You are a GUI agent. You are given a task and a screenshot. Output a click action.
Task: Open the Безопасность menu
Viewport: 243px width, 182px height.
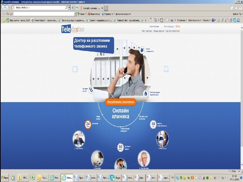click(x=195, y=20)
